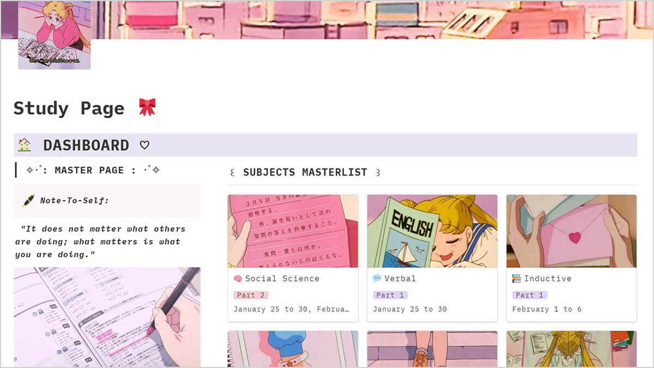Click the pen icon next to Note-To-Self
The width and height of the screenshot is (654, 368).
28,201
